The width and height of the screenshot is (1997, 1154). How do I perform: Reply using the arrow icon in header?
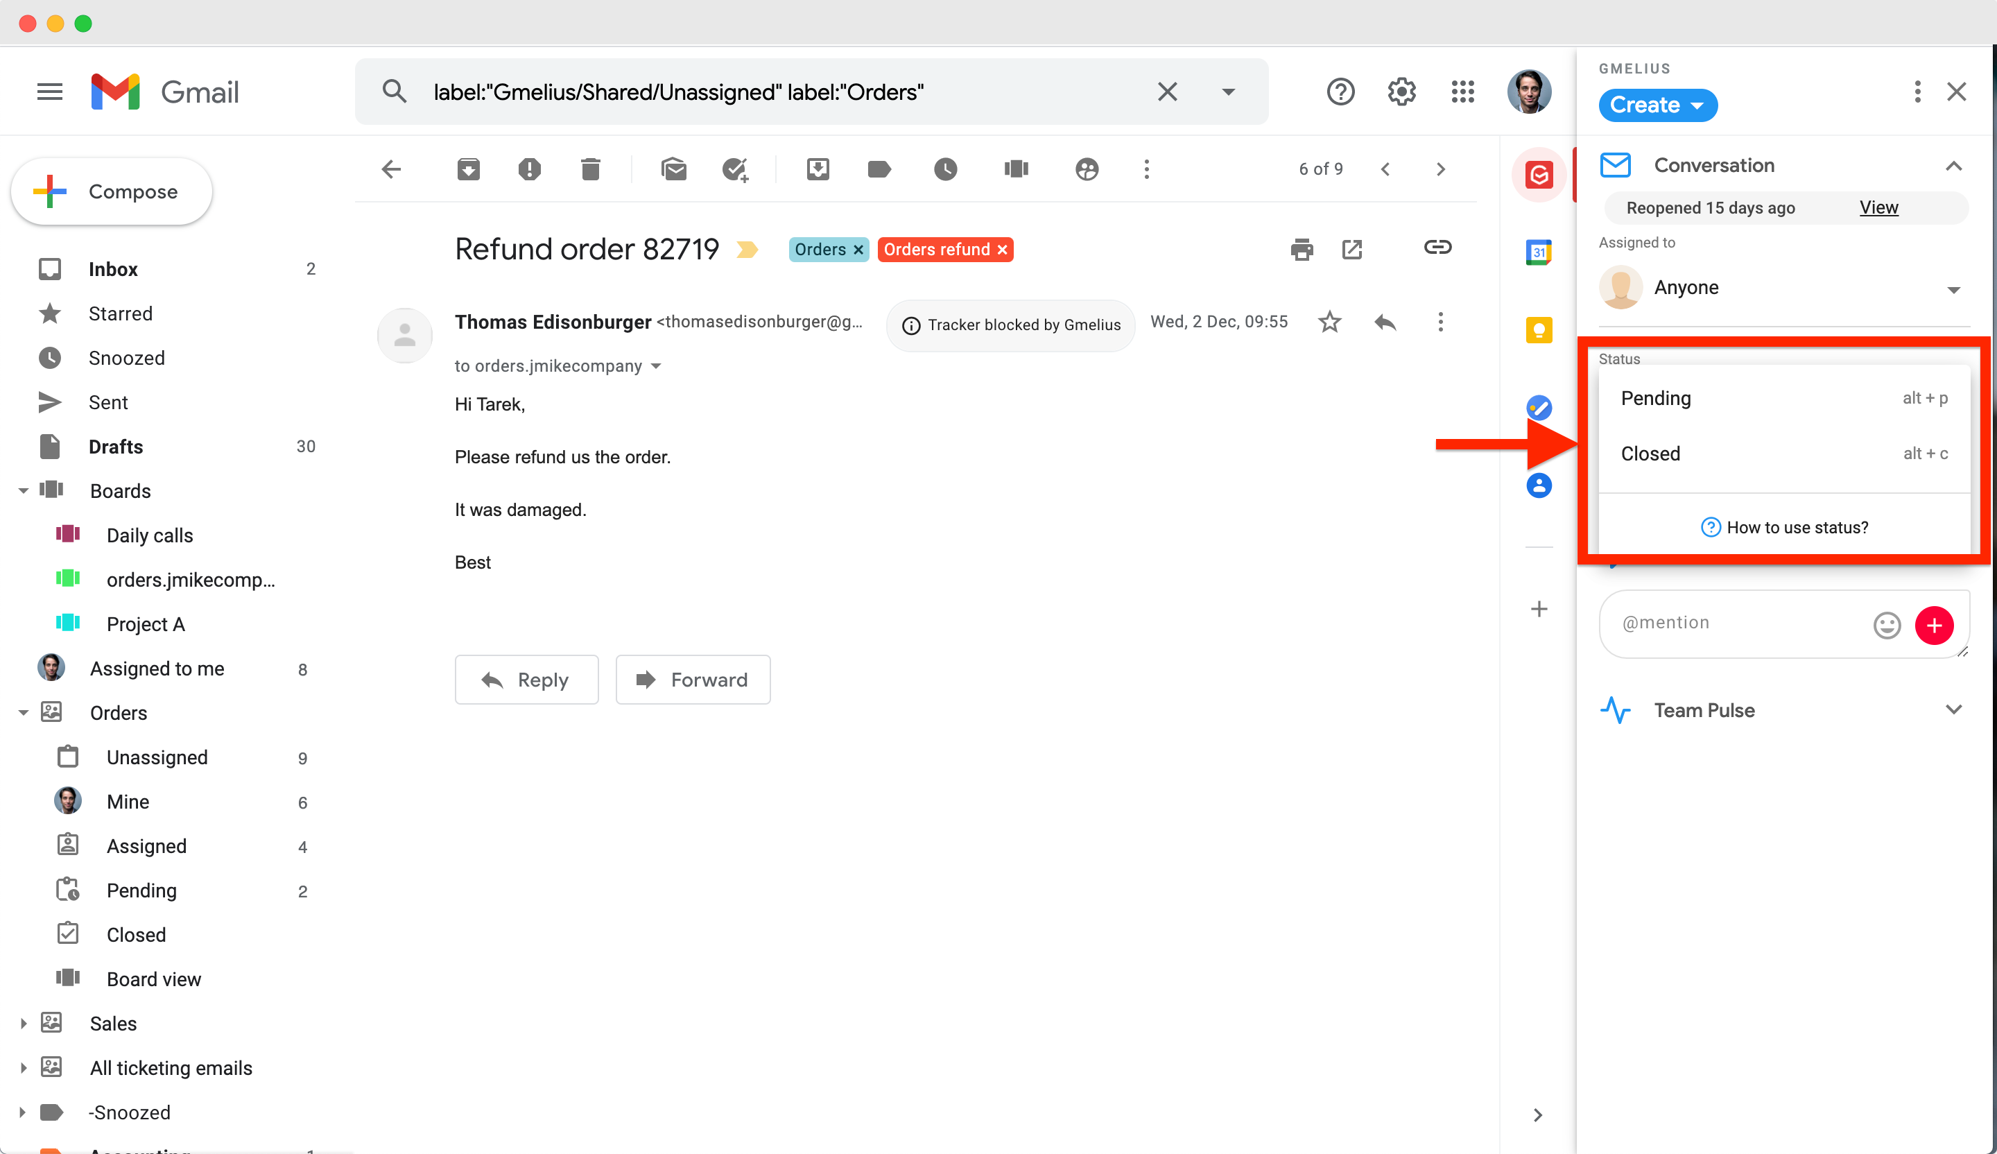[x=1385, y=322]
